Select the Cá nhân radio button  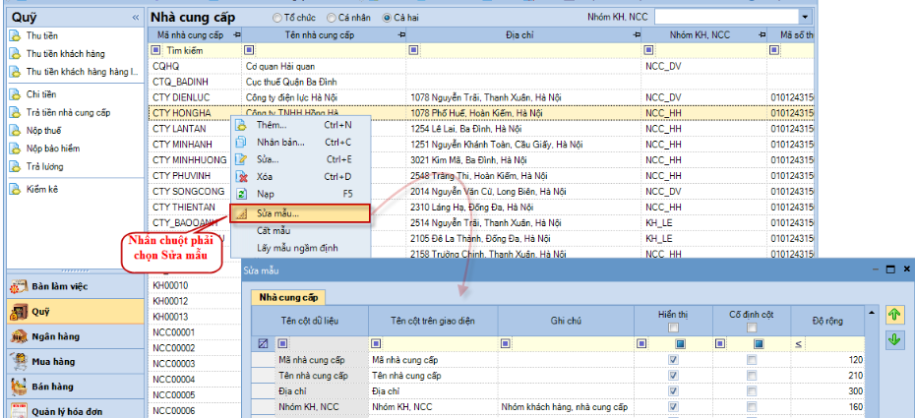[x=330, y=18]
